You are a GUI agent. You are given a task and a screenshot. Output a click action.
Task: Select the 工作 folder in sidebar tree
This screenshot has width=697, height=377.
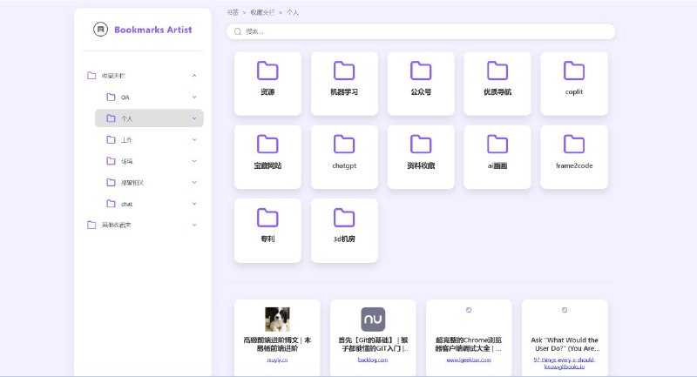(127, 139)
